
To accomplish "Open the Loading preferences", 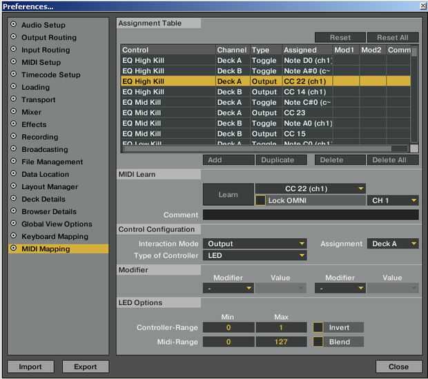I will [35, 87].
